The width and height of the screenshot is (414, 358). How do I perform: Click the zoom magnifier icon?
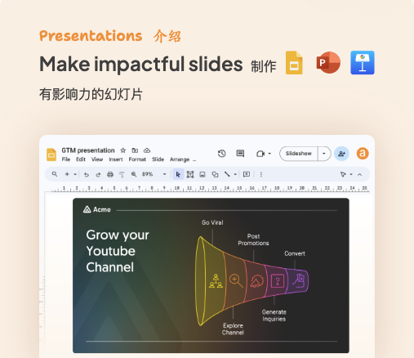[134, 174]
